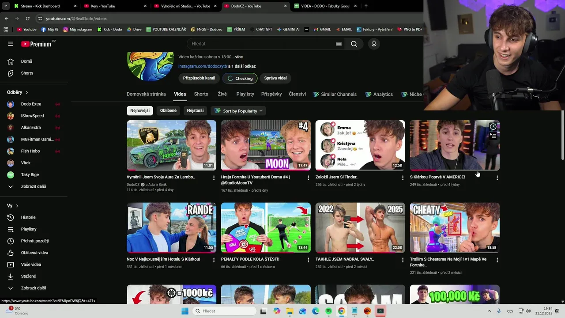This screenshot has height=318, width=565.
Task: Reload the page in the browser
Action: click(27, 19)
